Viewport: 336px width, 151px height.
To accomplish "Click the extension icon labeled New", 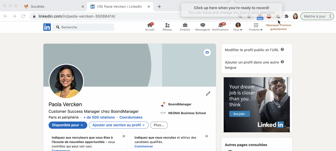I will point(260,17).
